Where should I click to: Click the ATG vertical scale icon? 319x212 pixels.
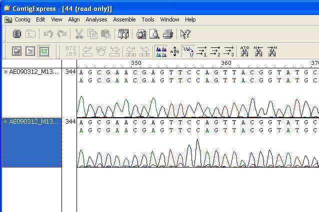[174, 51]
